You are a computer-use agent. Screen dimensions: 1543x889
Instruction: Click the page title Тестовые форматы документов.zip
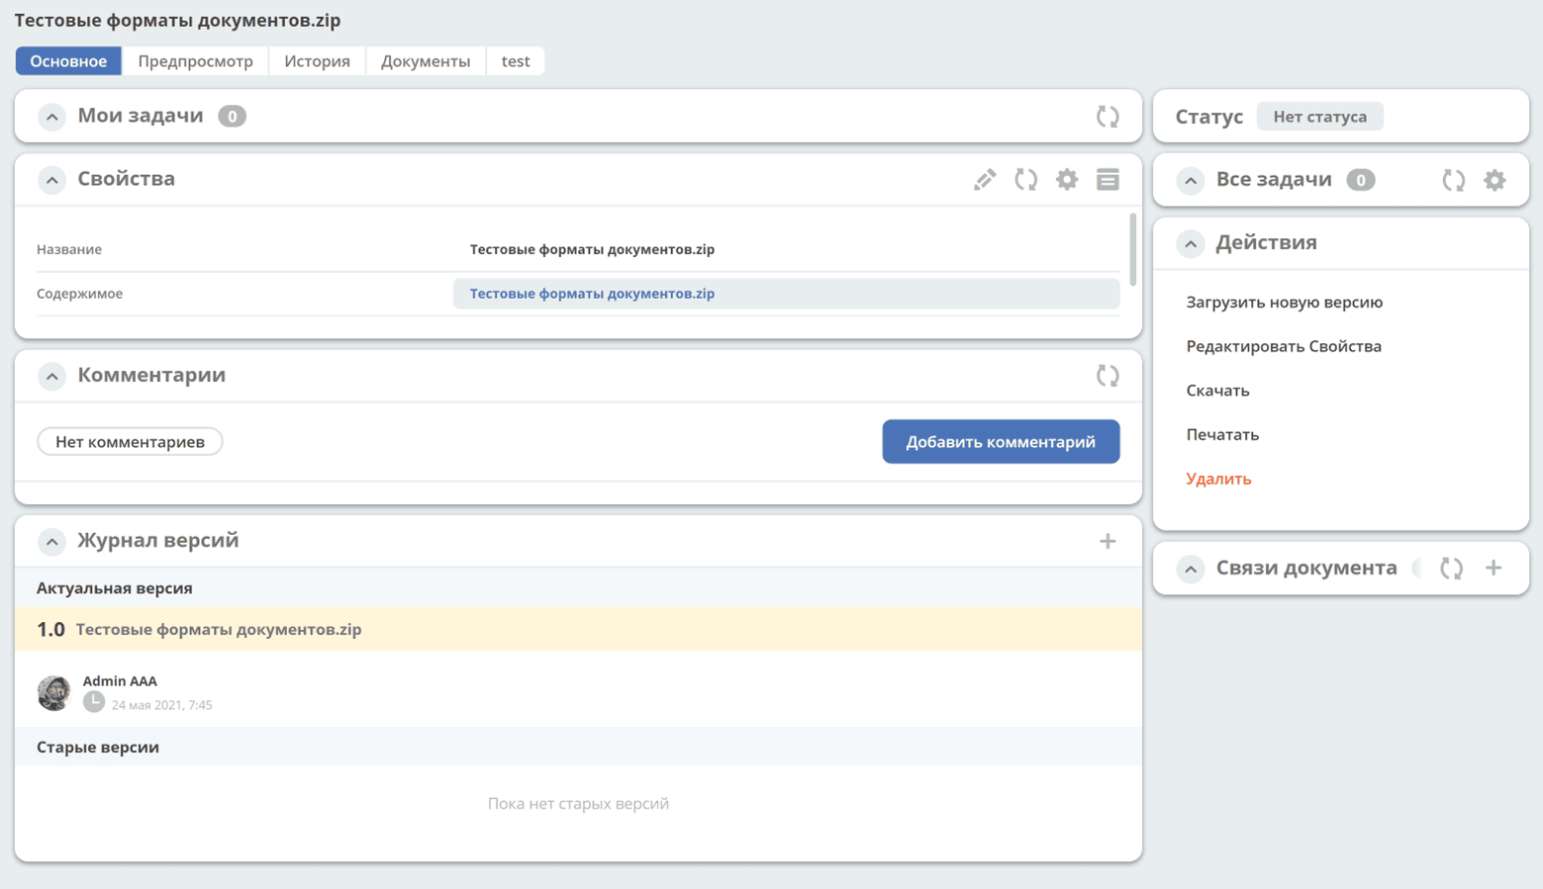[x=177, y=21]
